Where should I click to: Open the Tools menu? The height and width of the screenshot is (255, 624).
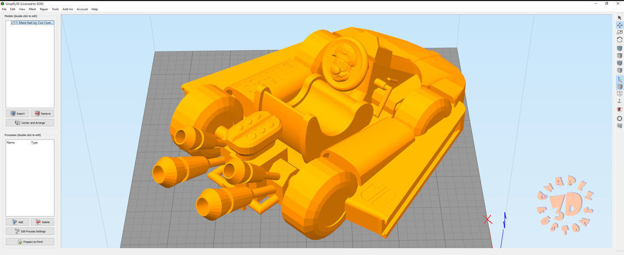coord(56,9)
